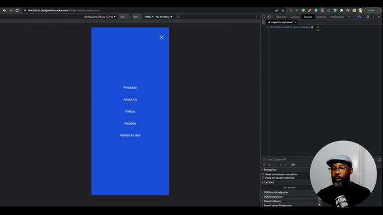Close the inspector-stylesheet tab
Image resolution: width=383 pixels, height=215 pixels.
coord(296,22)
